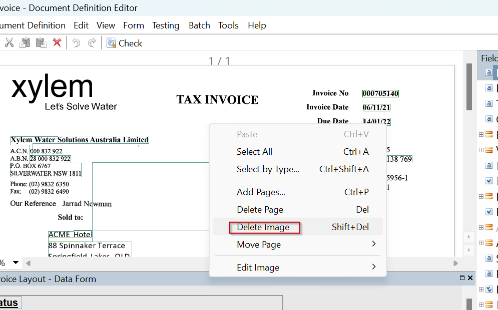
Task: Open the Form menu
Action: pos(134,25)
